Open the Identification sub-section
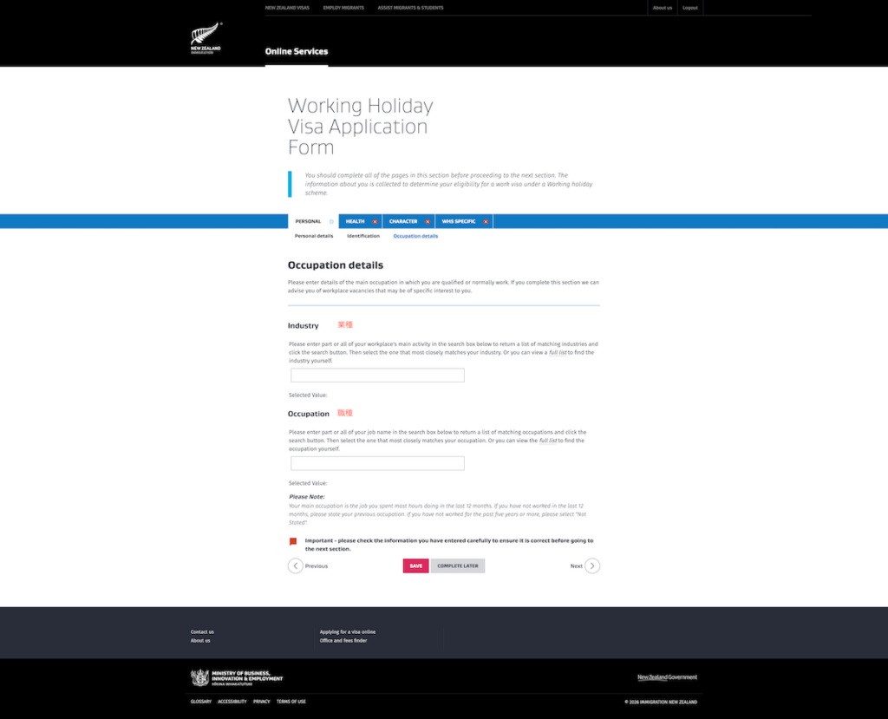888x719 pixels. [363, 236]
